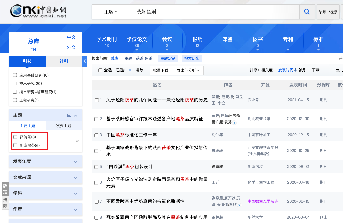Tick the 茯砖茶(8) theme checkbox
This screenshot has width=343, height=223.
coord(15,137)
